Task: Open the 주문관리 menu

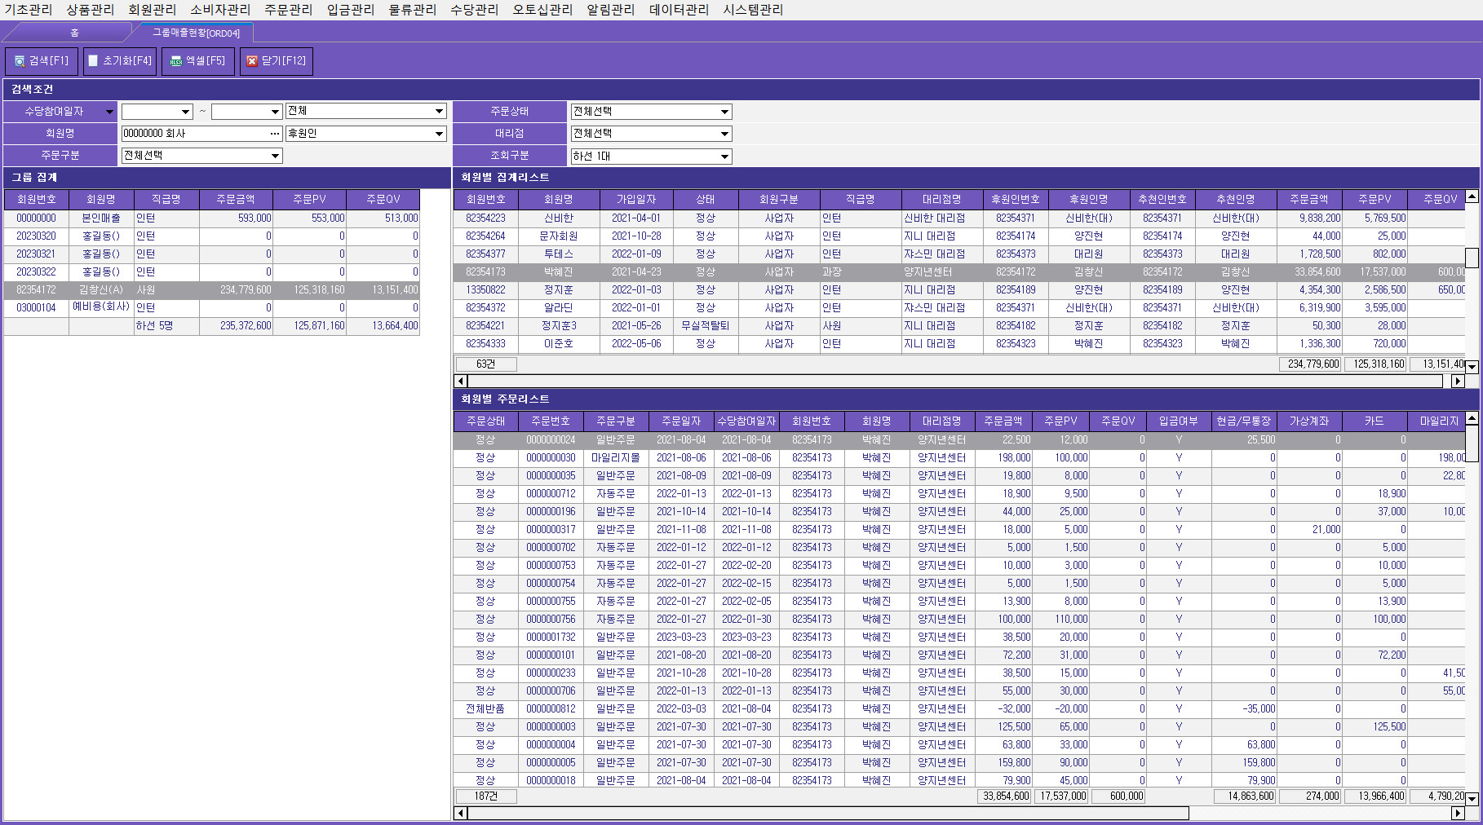Action: pos(289,10)
